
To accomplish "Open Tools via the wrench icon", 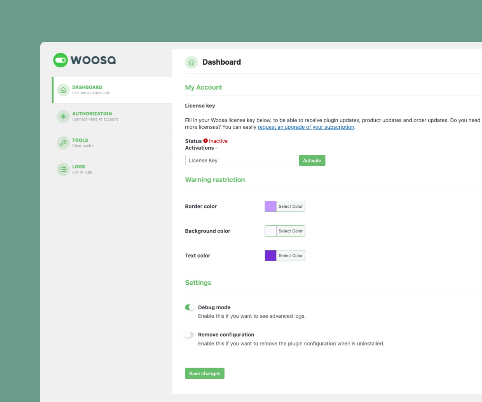I will click(63, 143).
